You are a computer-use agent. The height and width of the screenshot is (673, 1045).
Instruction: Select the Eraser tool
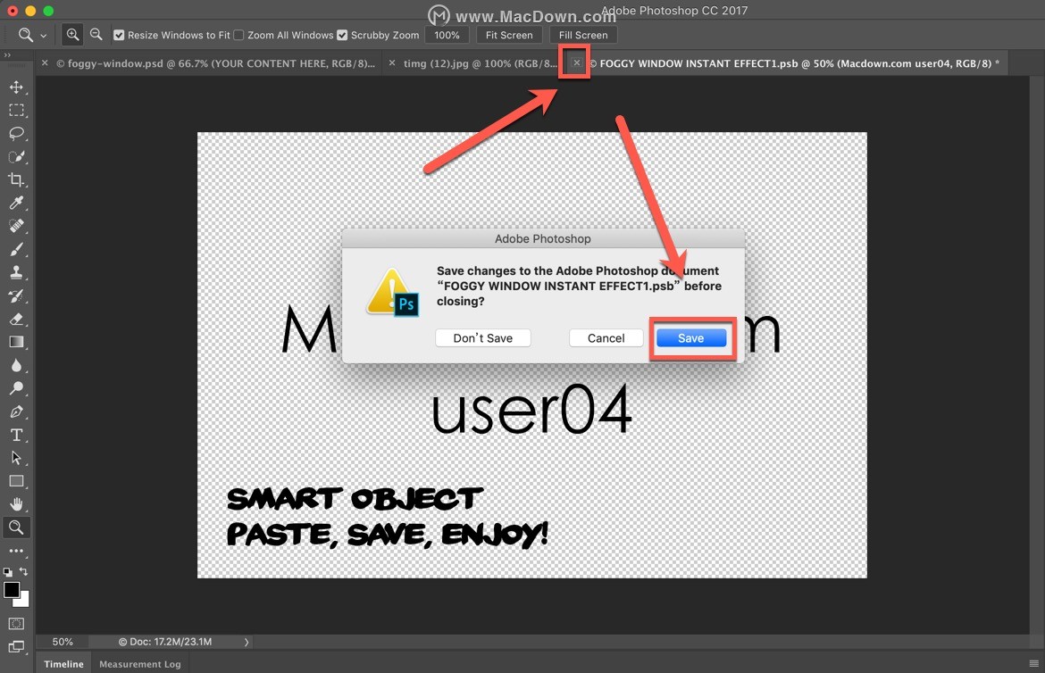[16, 320]
